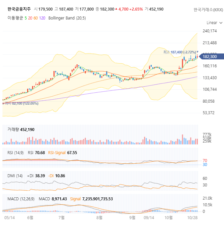Screen dimensions: 224x230
Task: Select the red 20-day moving average label
Action: click(x=30, y=18)
